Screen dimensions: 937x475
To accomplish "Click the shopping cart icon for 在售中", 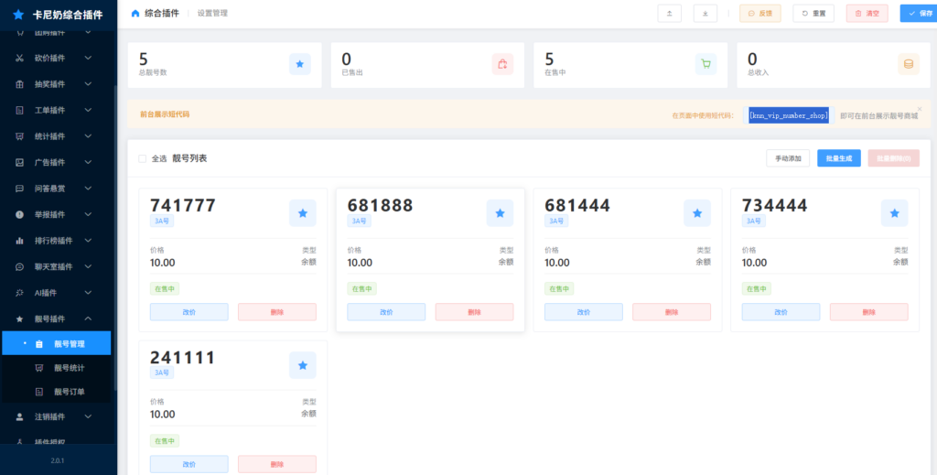I will 705,64.
